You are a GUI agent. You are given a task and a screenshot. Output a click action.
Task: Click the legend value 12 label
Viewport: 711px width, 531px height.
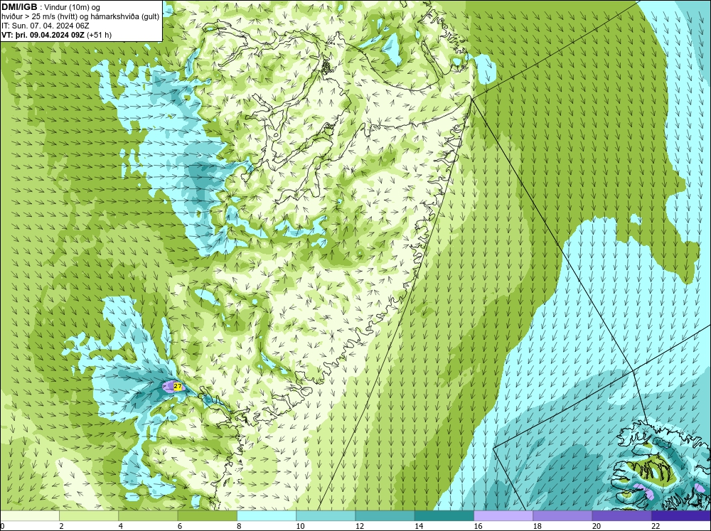point(359,526)
